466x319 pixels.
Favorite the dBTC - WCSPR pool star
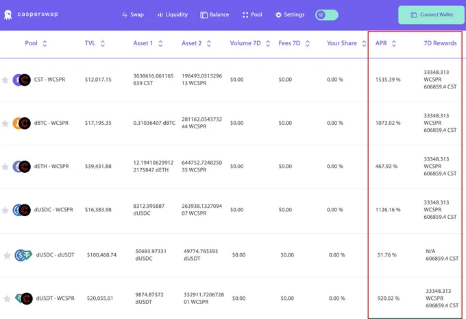click(5, 123)
